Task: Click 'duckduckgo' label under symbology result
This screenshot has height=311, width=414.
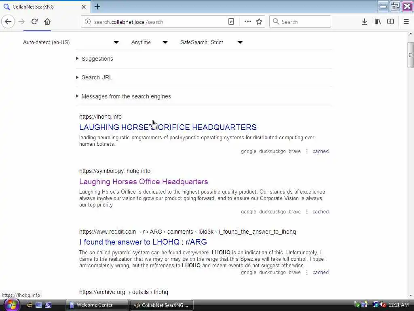Action: 272,212
